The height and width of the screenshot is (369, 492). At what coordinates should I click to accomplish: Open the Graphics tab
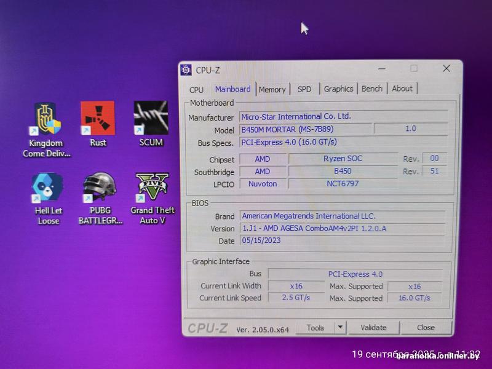(338, 89)
